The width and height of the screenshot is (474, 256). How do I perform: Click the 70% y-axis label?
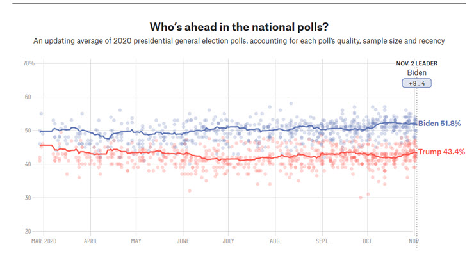[x=29, y=63]
